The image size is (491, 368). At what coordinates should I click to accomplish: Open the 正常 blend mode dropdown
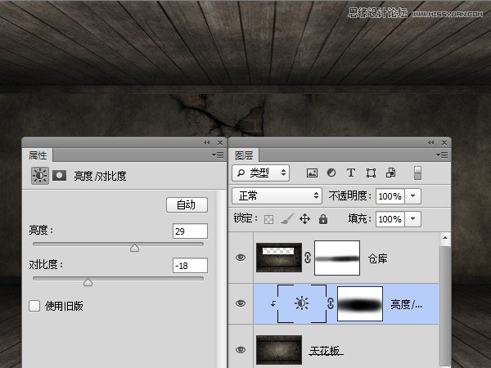pyautogui.click(x=277, y=196)
